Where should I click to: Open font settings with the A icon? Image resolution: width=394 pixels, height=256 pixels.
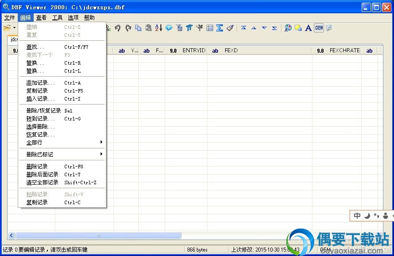coord(308,28)
